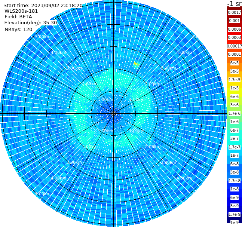The height and width of the screenshot is (227, 242).
Task: Click the 1e-9 colorbar label
Action: tap(235, 223)
